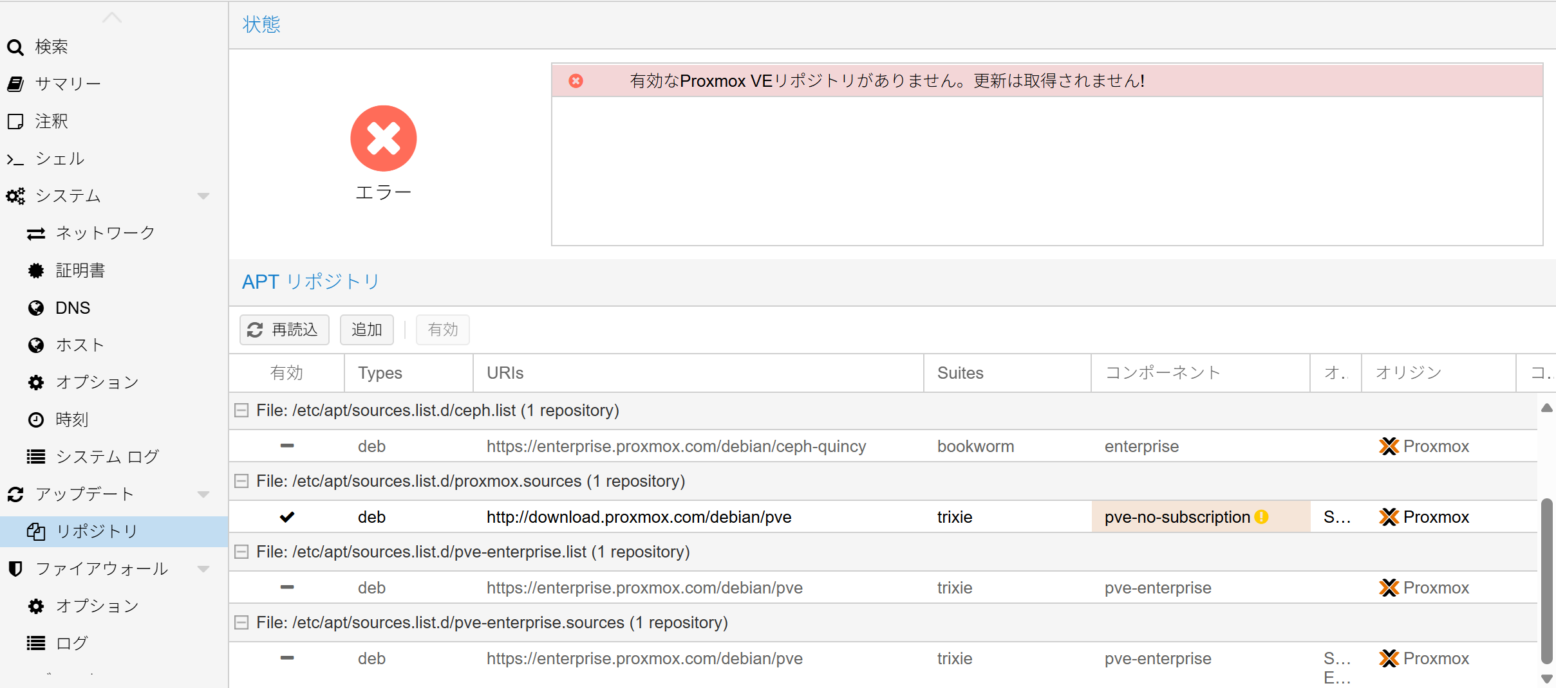Screen dimensions: 1556x688
Task: Open the Shell (シェル) menu item
Action: tap(114, 159)
